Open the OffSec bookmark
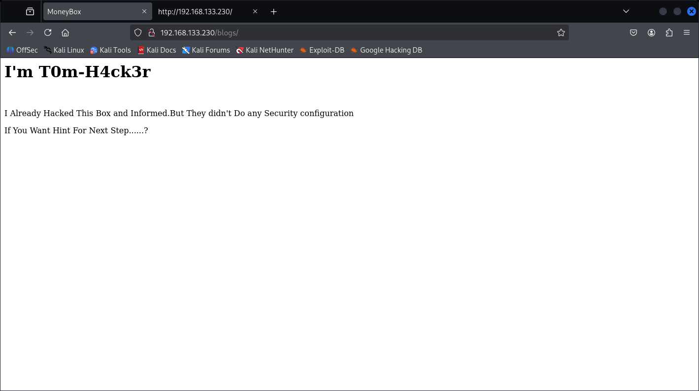The width and height of the screenshot is (699, 391). tap(22, 50)
